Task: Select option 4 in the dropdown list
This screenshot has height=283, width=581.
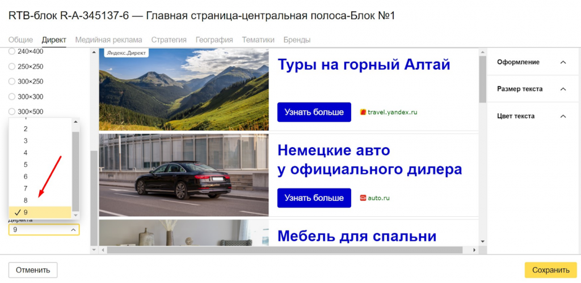Action: (40, 153)
